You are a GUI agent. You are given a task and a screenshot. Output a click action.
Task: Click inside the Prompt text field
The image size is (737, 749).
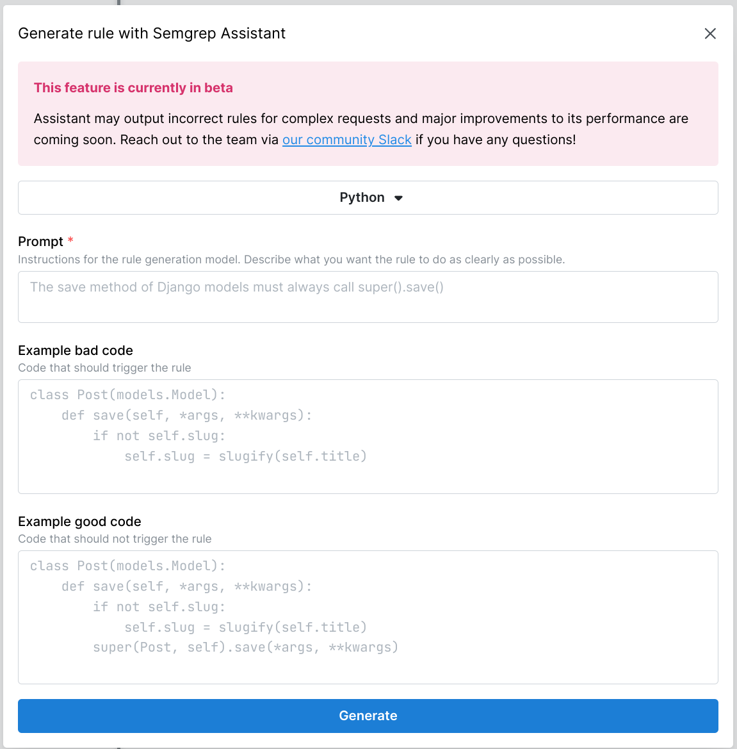point(368,296)
